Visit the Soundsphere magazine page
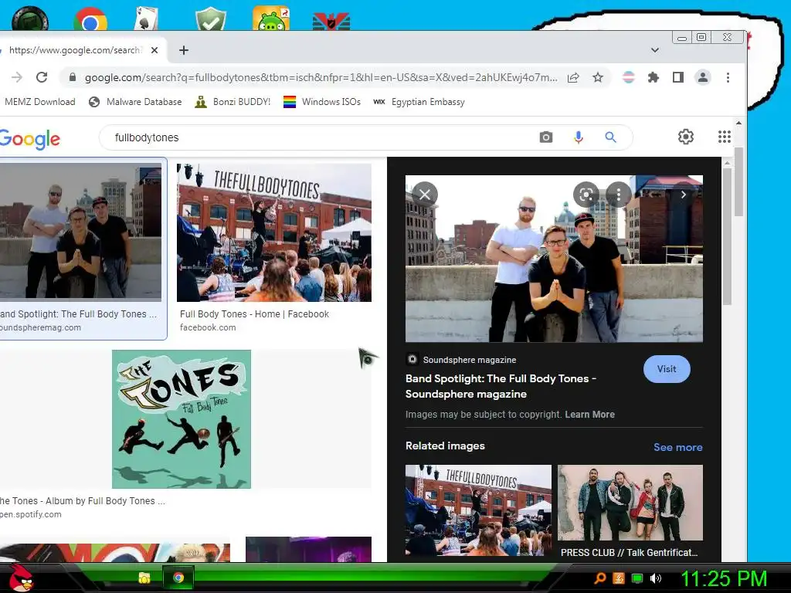This screenshot has width=791, height=593. coord(667,369)
